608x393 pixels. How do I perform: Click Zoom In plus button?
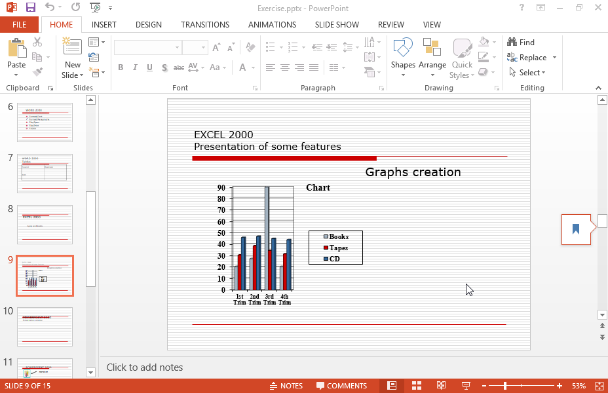(559, 386)
